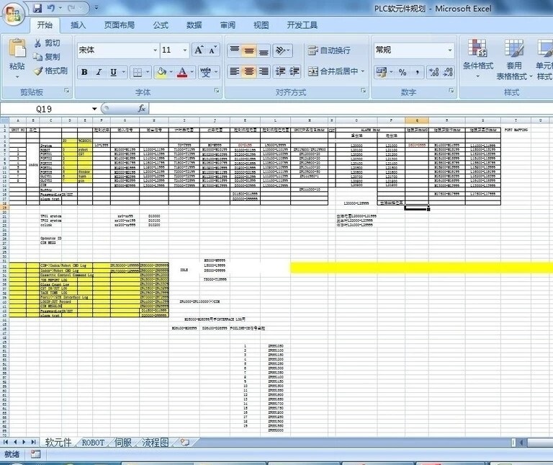This screenshot has width=553, height=465.
Task: Open text orientation options
Action: click(x=282, y=50)
